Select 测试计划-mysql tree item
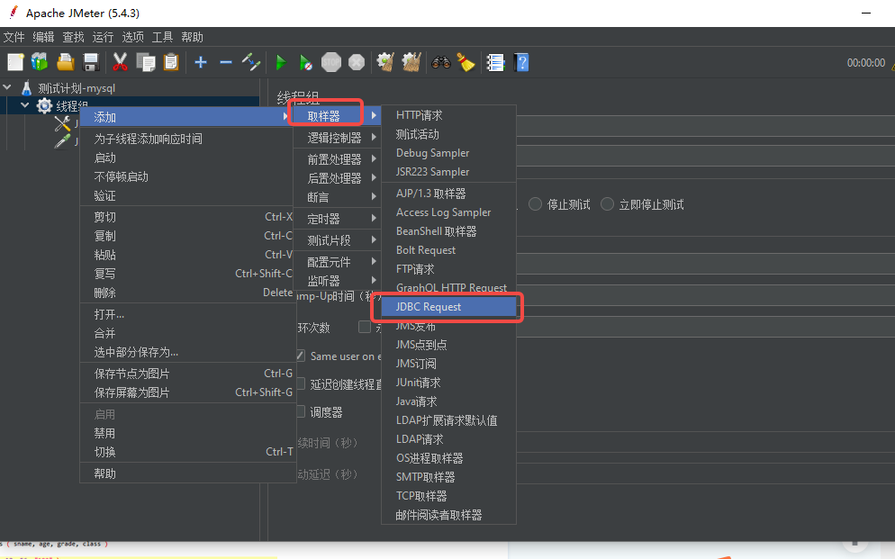 coord(77,88)
